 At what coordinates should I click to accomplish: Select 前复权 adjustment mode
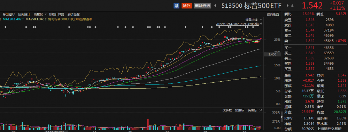click(x=38, y=14)
